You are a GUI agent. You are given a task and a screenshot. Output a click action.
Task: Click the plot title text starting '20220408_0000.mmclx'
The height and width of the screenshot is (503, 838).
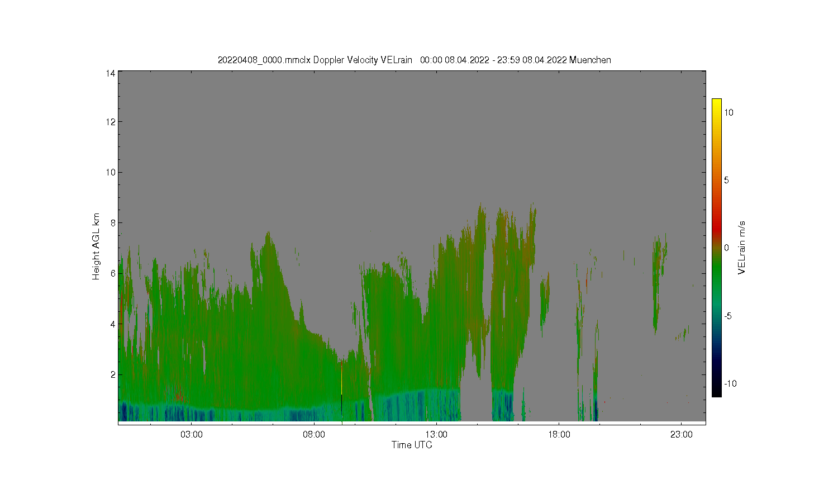[x=414, y=60]
